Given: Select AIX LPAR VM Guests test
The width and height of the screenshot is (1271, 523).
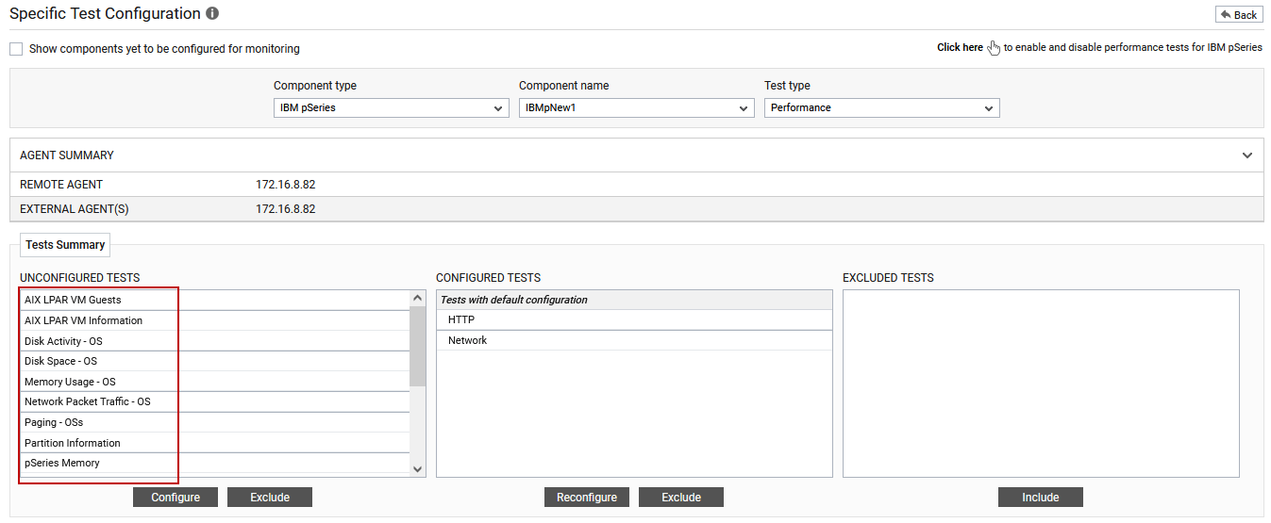Looking at the screenshot, I should click(x=215, y=300).
